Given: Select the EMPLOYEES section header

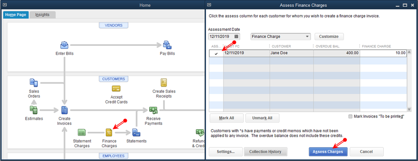Looking at the screenshot, I should (113, 156).
